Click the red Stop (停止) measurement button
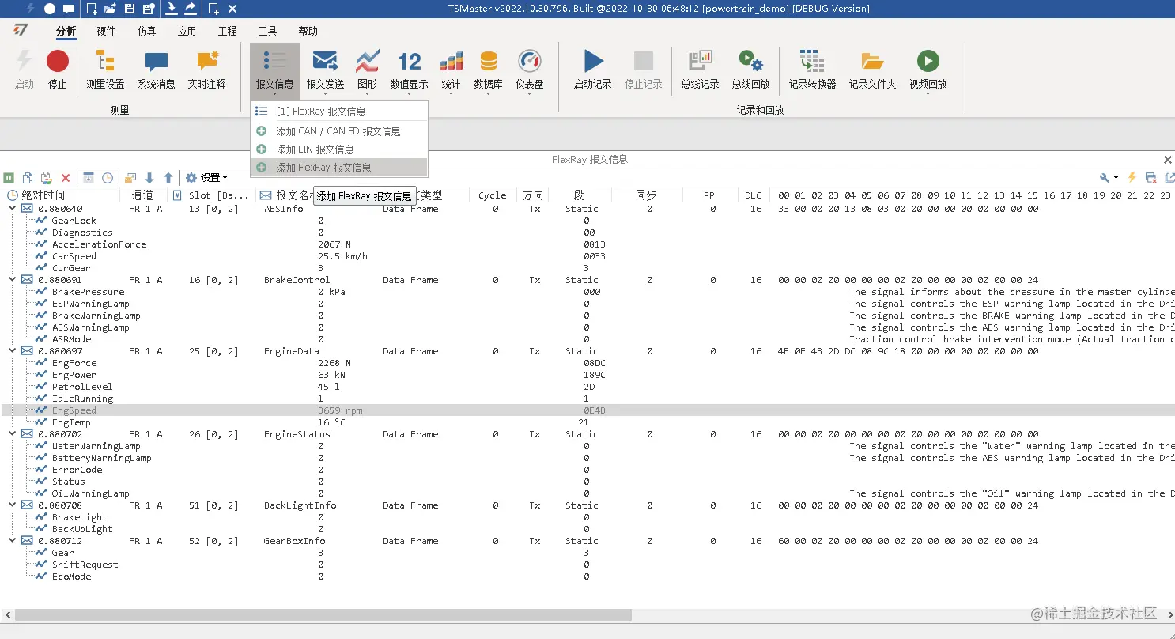 pos(57,69)
